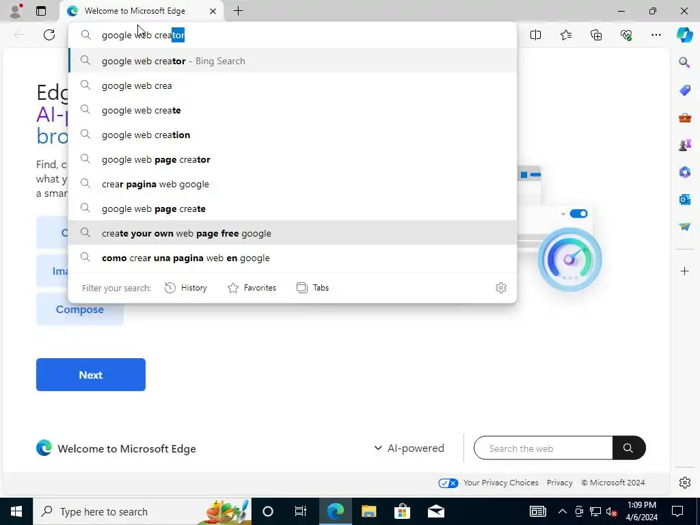Open sidebar Shopping tag icon
The width and height of the screenshot is (700, 525).
click(x=684, y=90)
